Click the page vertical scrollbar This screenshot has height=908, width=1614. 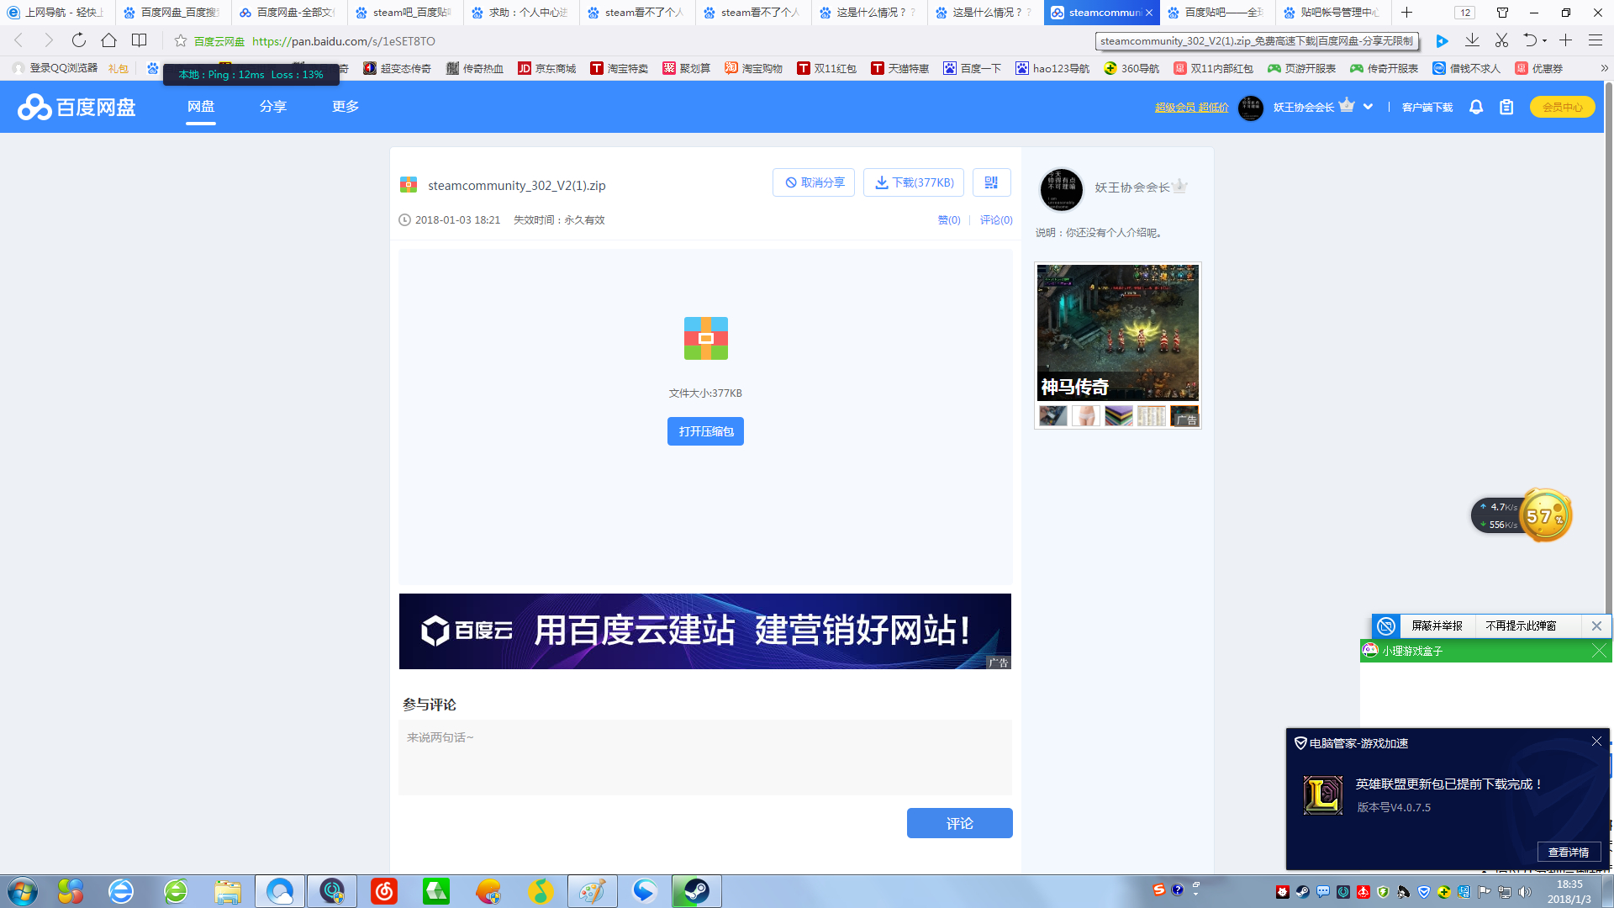(1608, 349)
